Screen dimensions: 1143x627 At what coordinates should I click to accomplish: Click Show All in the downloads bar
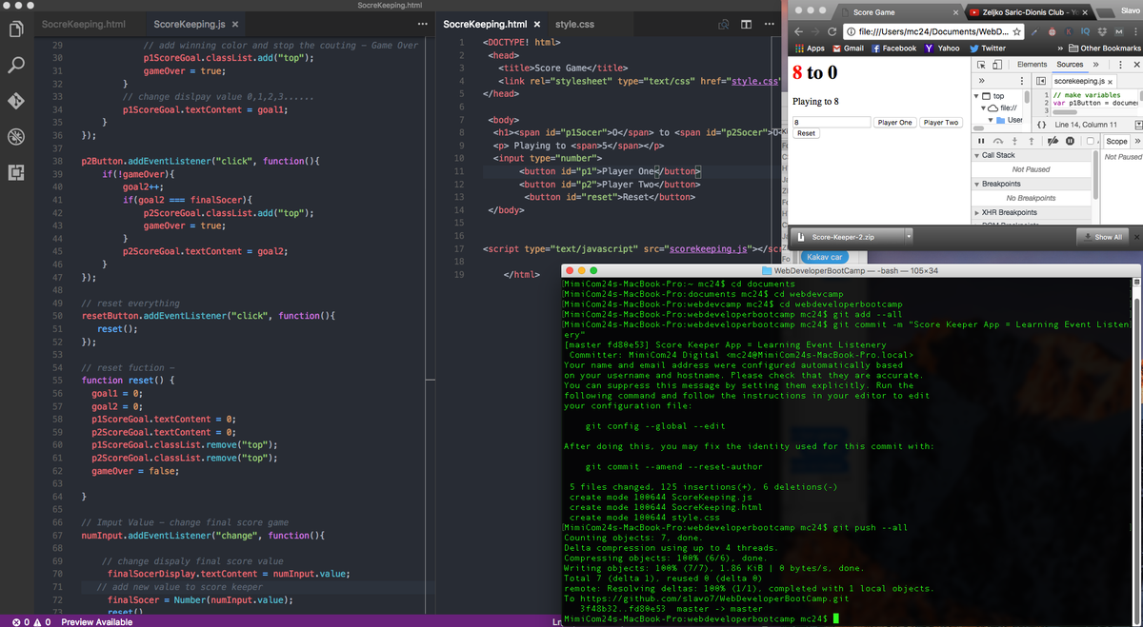pos(1102,237)
